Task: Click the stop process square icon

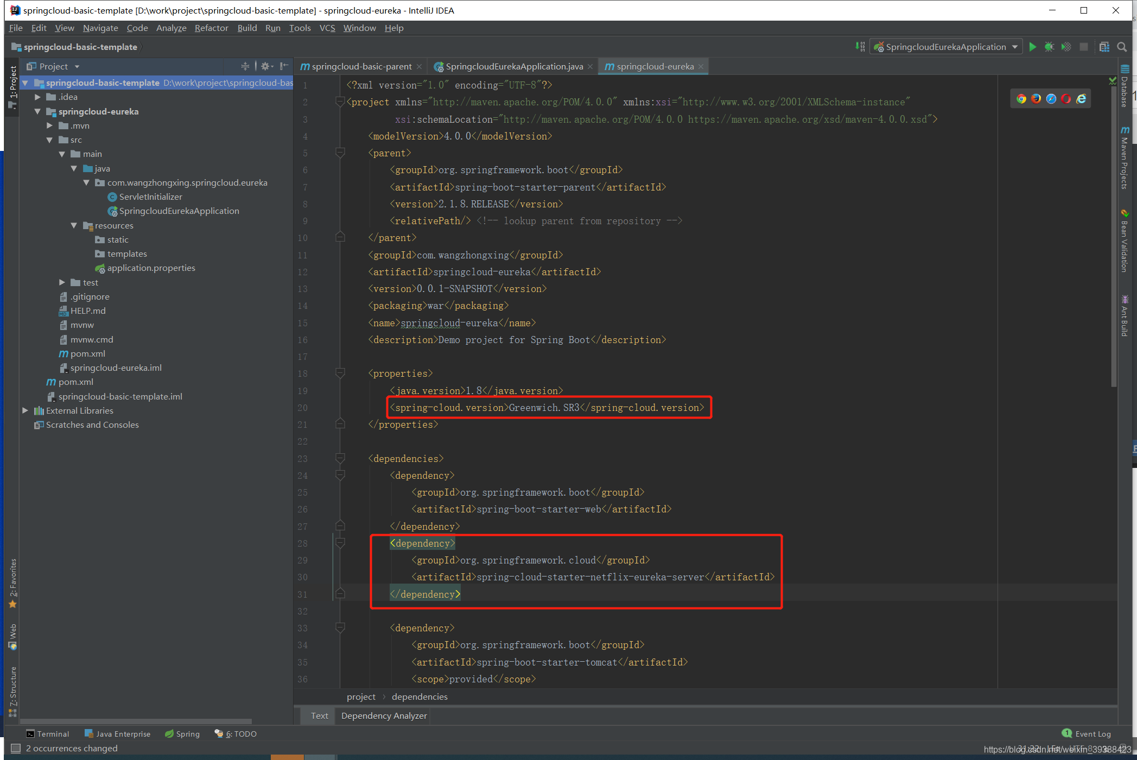Action: click(1084, 47)
